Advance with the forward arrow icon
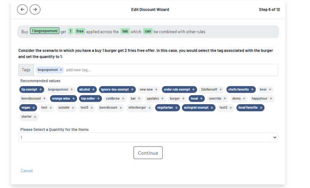 35,9
